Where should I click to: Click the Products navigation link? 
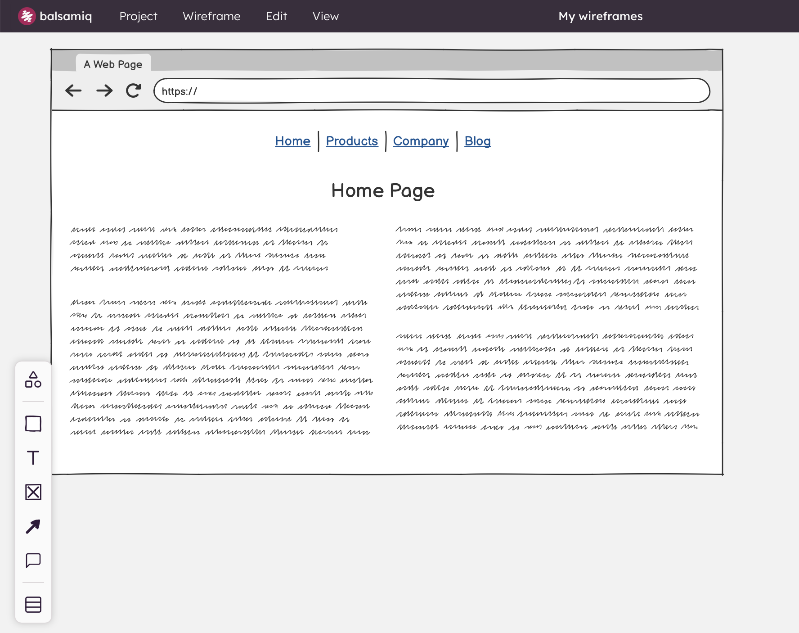point(352,141)
